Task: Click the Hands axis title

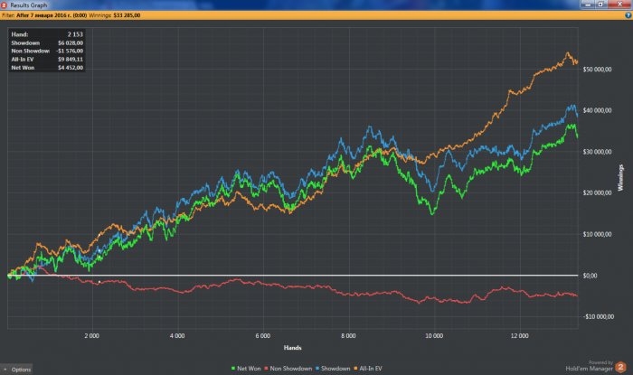Action: click(x=293, y=348)
